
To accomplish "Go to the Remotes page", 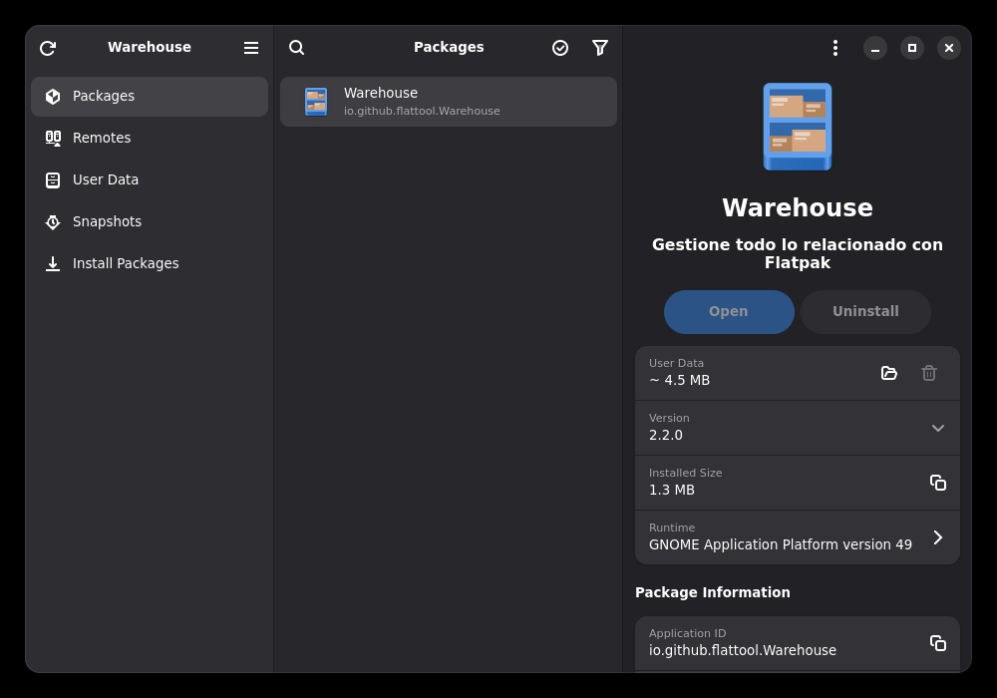I will pyautogui.click(x=150, y=138).
